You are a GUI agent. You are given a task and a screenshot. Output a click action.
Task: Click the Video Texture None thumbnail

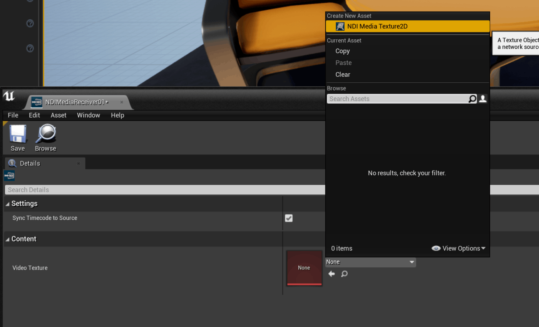coord(304,268)
